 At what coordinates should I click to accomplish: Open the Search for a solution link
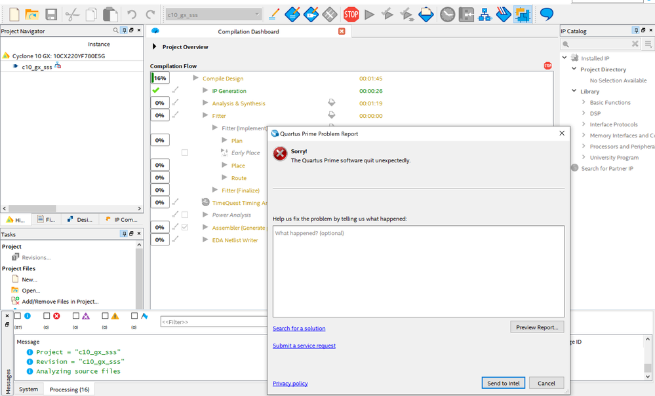pos(299,329)
